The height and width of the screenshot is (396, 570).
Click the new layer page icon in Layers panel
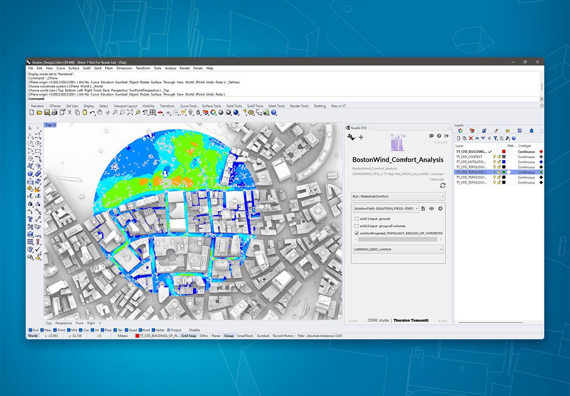459,138
